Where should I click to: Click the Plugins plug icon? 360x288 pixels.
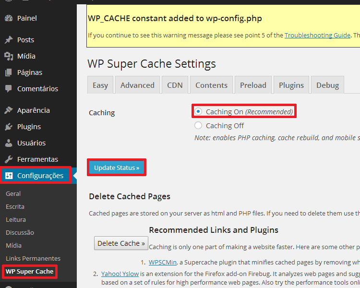point(9,127)
